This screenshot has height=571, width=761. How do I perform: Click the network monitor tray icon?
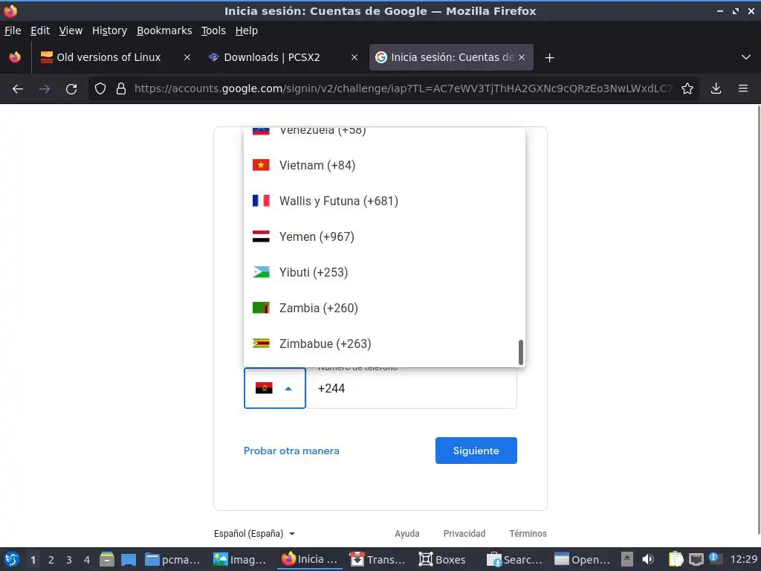[x=696, y=559]
